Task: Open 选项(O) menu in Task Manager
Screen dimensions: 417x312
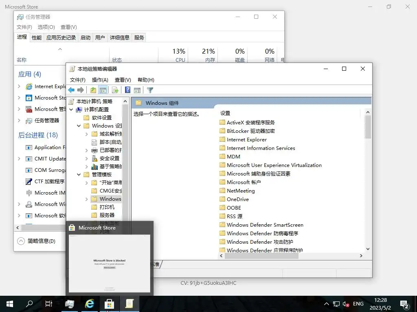Action: (x=46, y=27)
